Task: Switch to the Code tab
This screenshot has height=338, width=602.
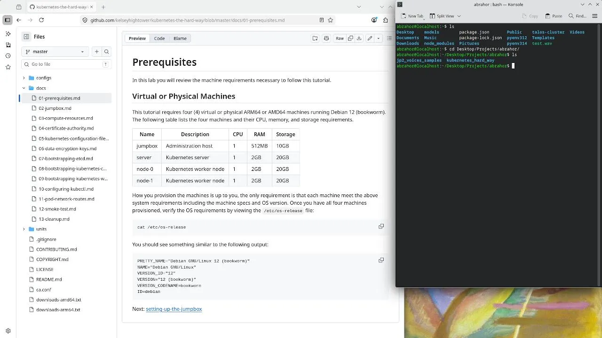Action: [x=159, y=38]
